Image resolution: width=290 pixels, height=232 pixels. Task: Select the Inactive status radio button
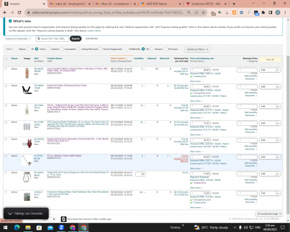[x=48, y=49]
